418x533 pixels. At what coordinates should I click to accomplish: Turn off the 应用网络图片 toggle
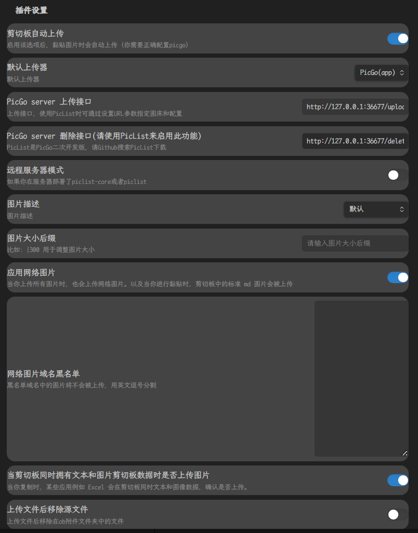pos(398,277)
